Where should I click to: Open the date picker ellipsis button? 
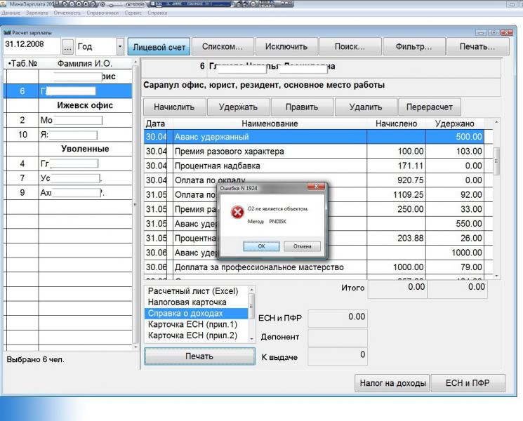pyautogui.click(x=67, y=47)
